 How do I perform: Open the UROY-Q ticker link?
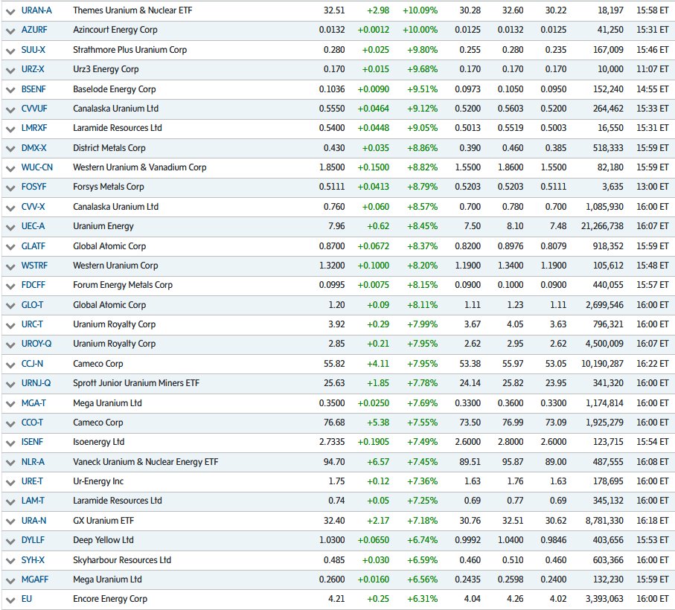(36, 343)
